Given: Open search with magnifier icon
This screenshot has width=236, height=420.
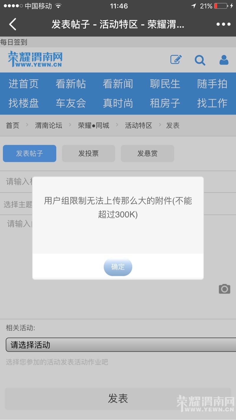Looking at the screenshot, I should click(x=200, y=60).
